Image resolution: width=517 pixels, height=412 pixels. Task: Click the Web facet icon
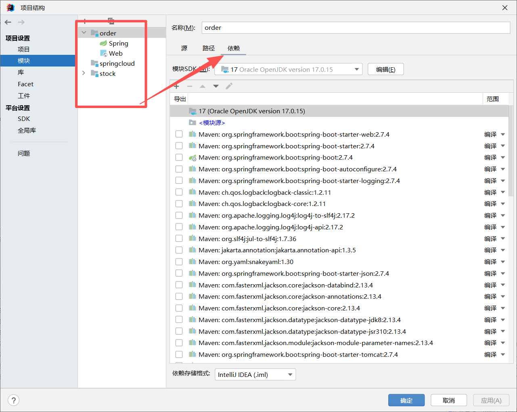tap(104, 53)
